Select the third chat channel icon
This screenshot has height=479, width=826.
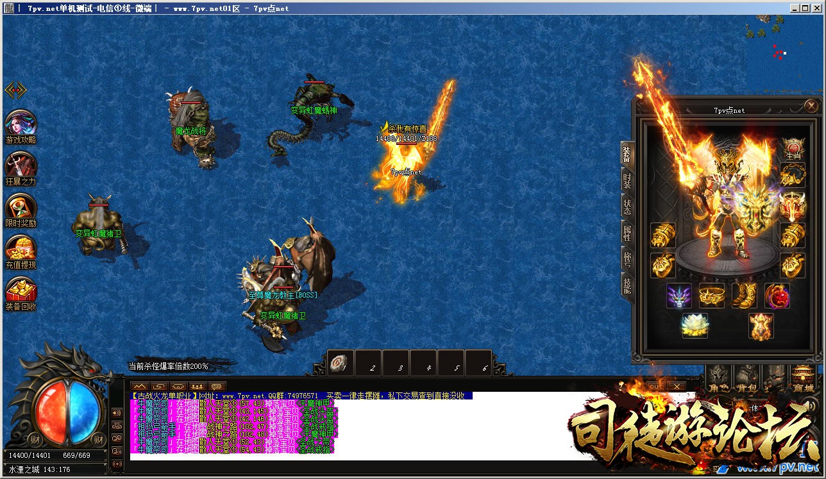(178, 386)
